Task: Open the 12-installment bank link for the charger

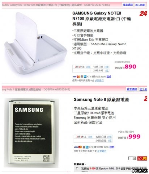Action: [x=106, y=67]
